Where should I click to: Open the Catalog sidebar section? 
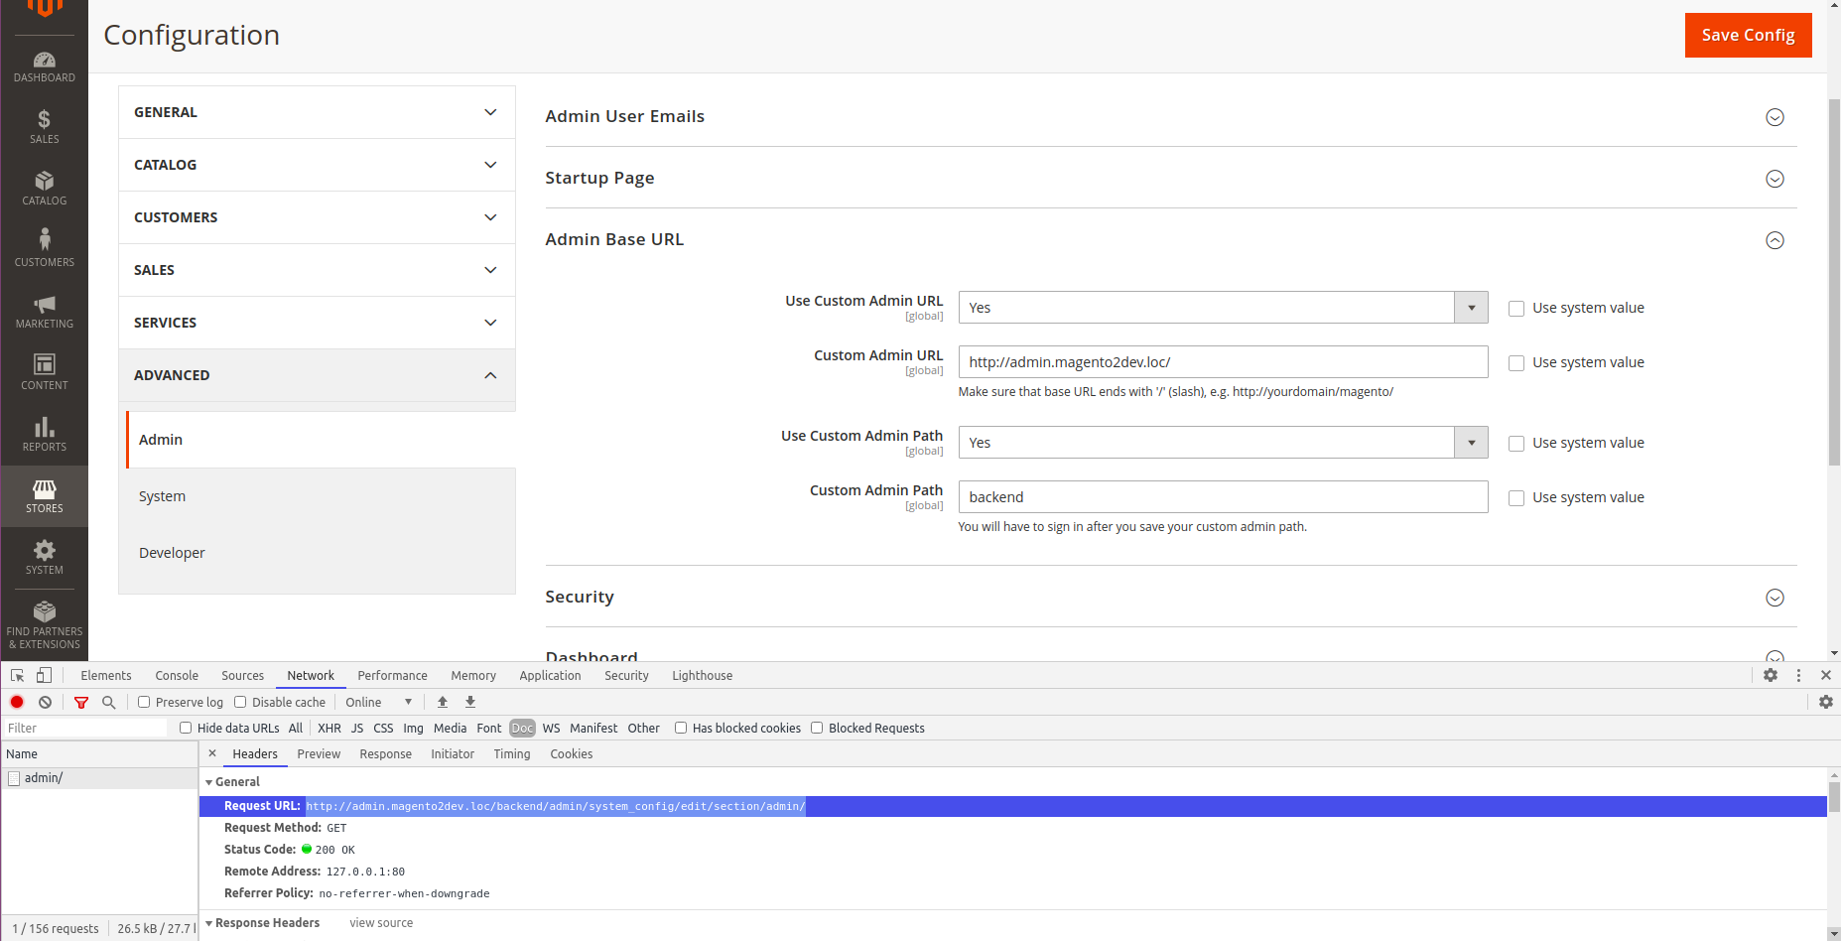(x=44, y=188)
